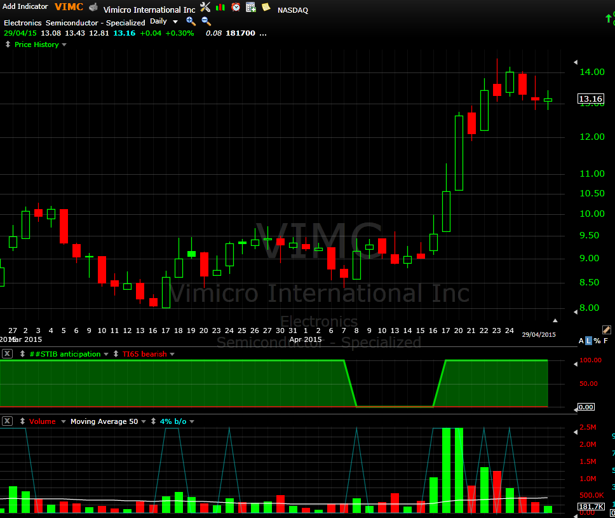This screenshot has width=615, height=518.
Task: Click the 13.16 current price tag
Action: (x=591, y=99)
